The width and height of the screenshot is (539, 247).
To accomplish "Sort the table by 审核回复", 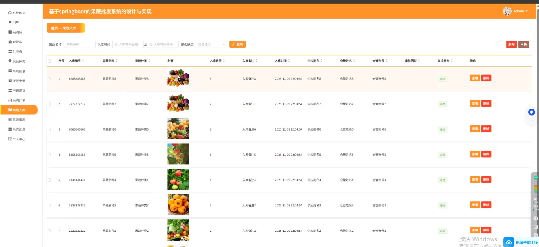I will [x=419, y=61].
